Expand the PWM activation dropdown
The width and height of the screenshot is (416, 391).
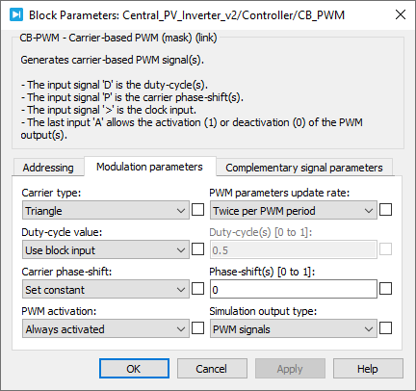tap(106, 329)
